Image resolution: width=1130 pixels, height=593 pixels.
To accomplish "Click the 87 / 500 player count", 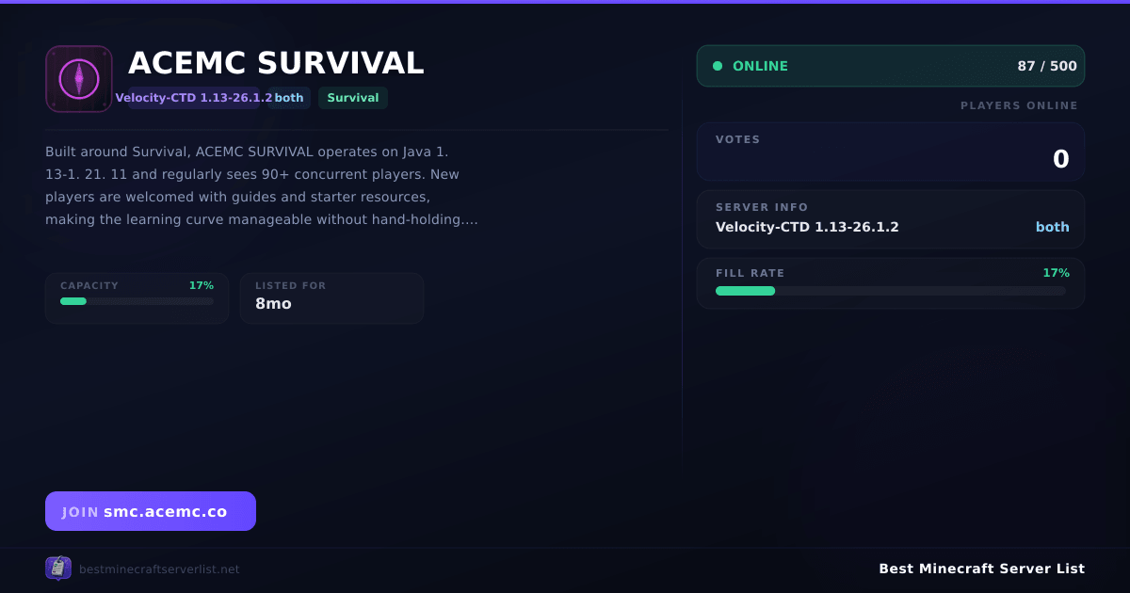I will (x=1047, y=66).
